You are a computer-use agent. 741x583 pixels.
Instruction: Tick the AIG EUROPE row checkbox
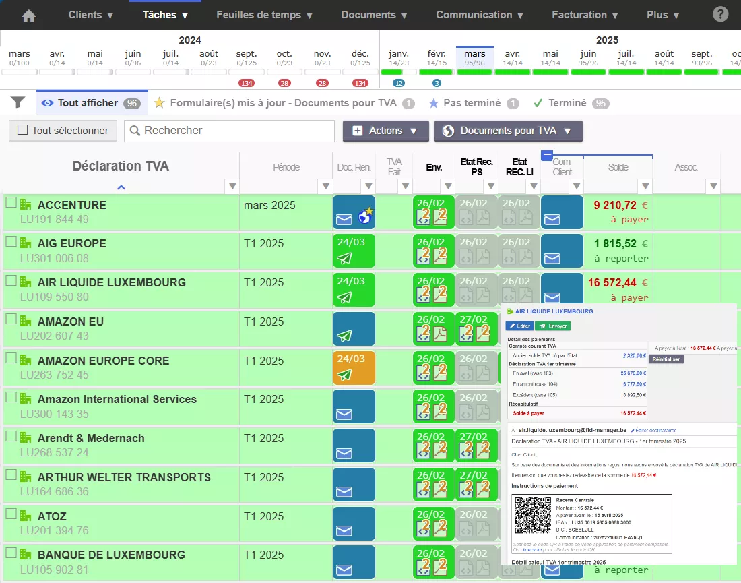tap(11, 241)
